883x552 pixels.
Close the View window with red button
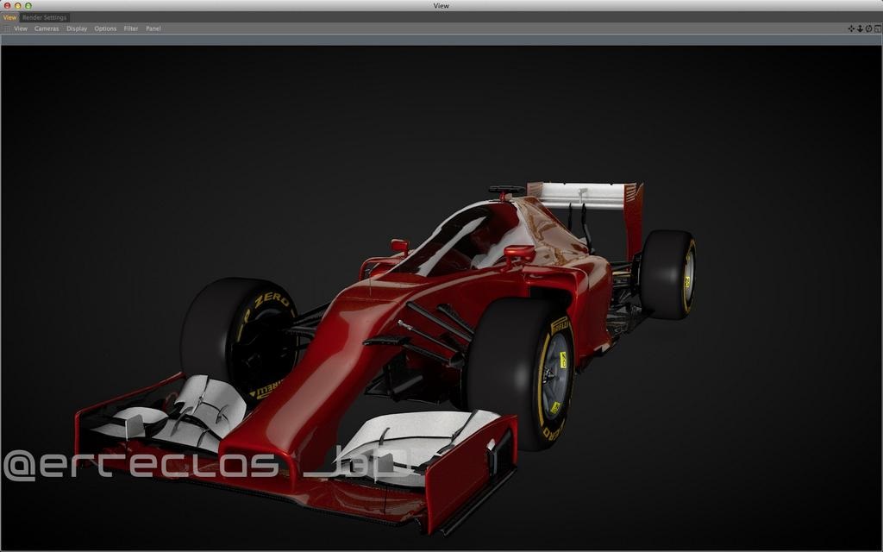(x=7, y=6)
